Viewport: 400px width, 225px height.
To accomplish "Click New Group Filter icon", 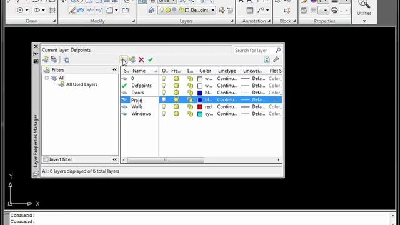I will point(54,59).
